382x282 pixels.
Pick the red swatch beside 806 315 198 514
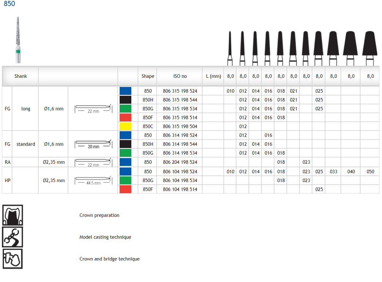(x=125, y=118)
